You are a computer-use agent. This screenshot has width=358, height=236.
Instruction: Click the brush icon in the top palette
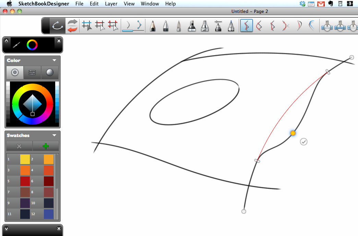17,45
